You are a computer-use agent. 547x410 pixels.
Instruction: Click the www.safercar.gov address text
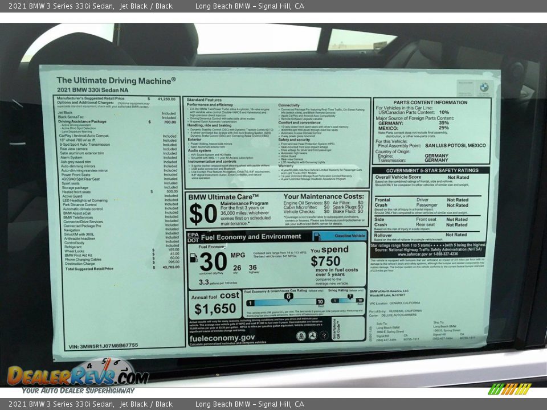coord(428,254)
